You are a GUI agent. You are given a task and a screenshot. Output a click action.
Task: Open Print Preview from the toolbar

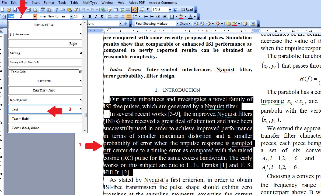[36, 10]
